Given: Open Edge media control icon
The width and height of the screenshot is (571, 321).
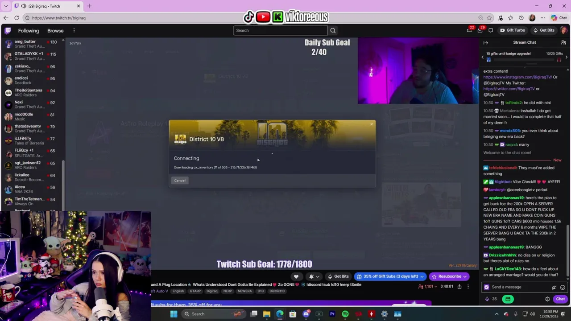Looking at the screenshot, I should (501, 18).
